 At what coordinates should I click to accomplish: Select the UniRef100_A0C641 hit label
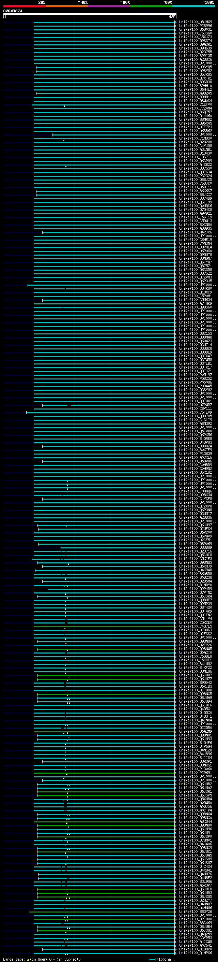coord(195,945)
